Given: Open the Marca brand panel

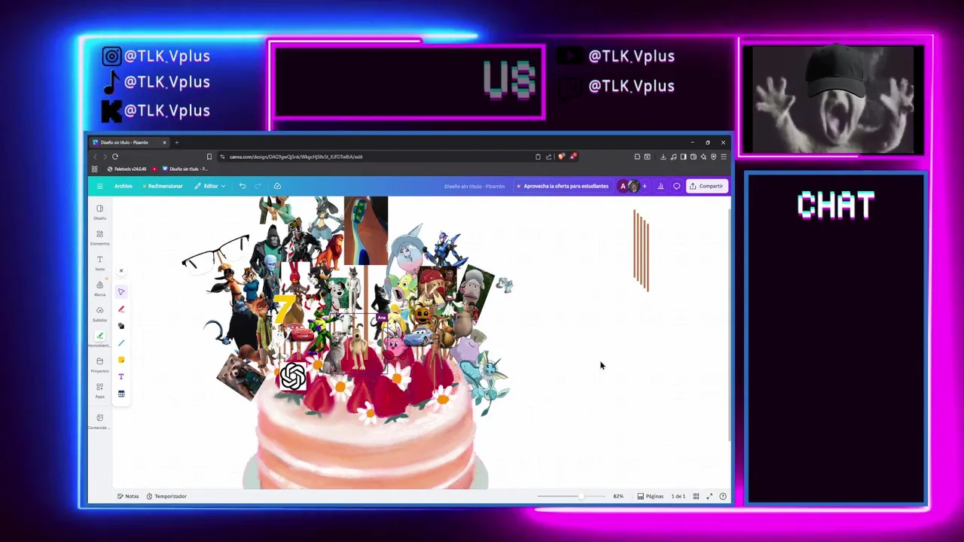Looking at the screenshot, I should (99, 288).
